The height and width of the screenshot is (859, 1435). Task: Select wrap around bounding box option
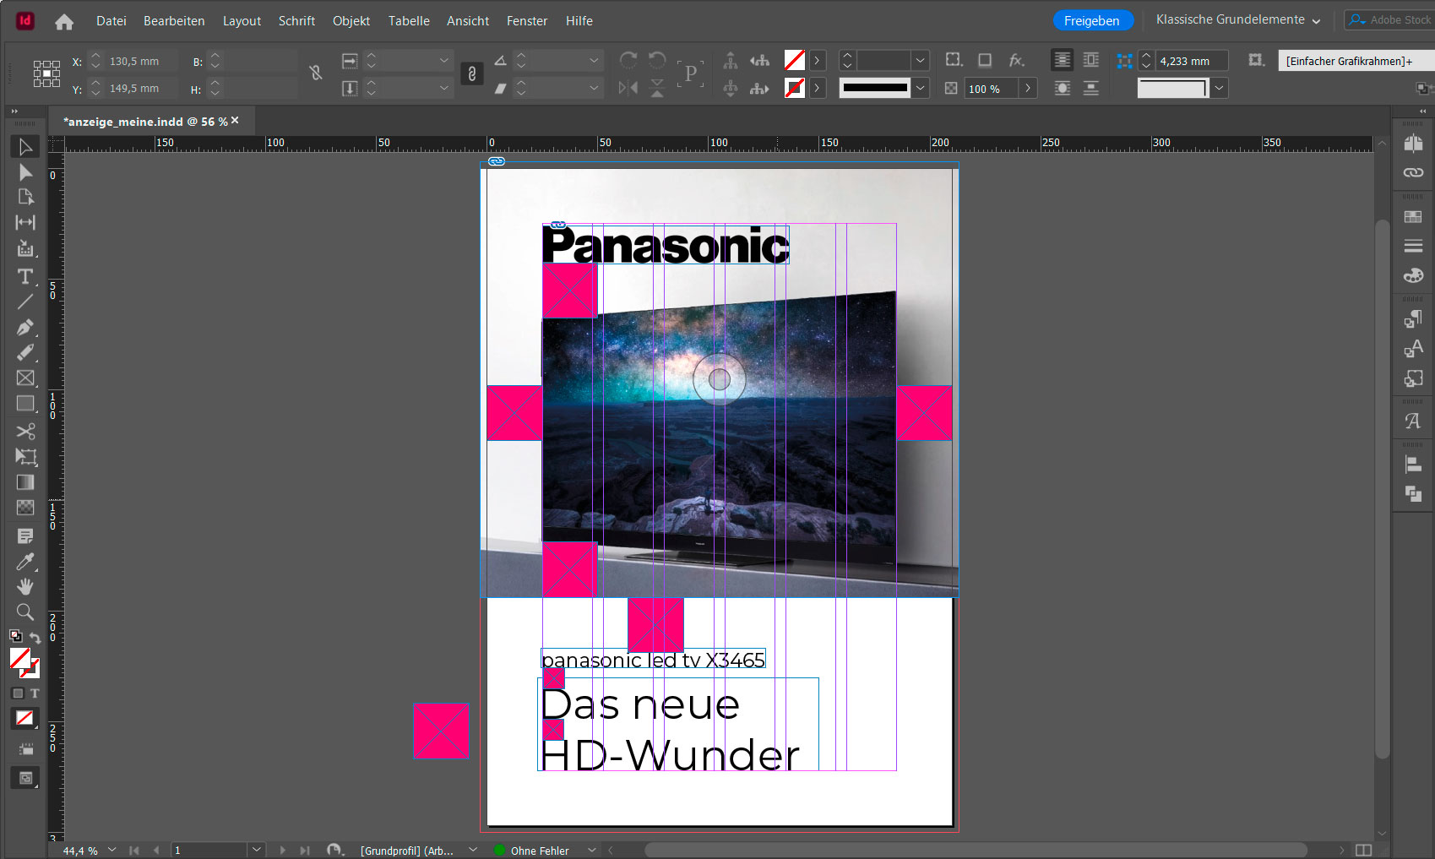click(x=1091, y=60)
